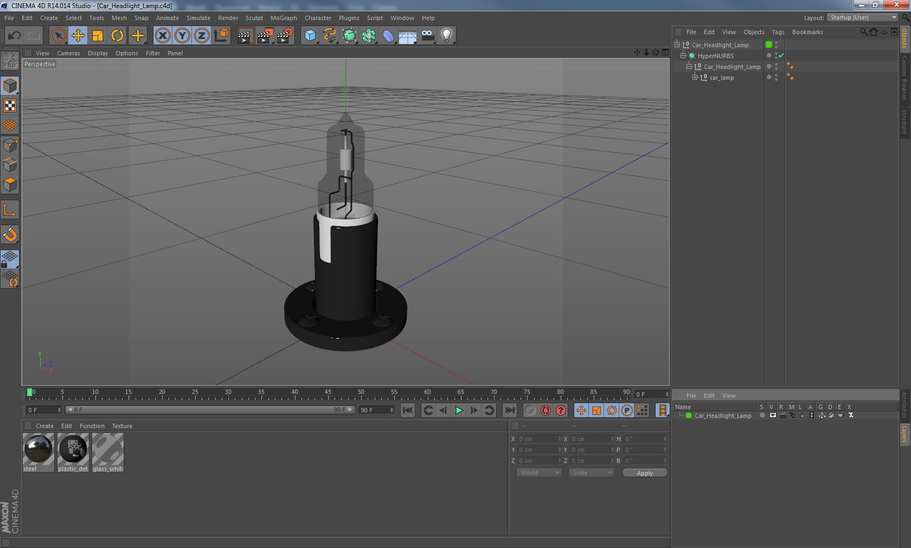Toggle the locked workplane icon
Viewport: 911px width, 548px height.
point(10,259)
